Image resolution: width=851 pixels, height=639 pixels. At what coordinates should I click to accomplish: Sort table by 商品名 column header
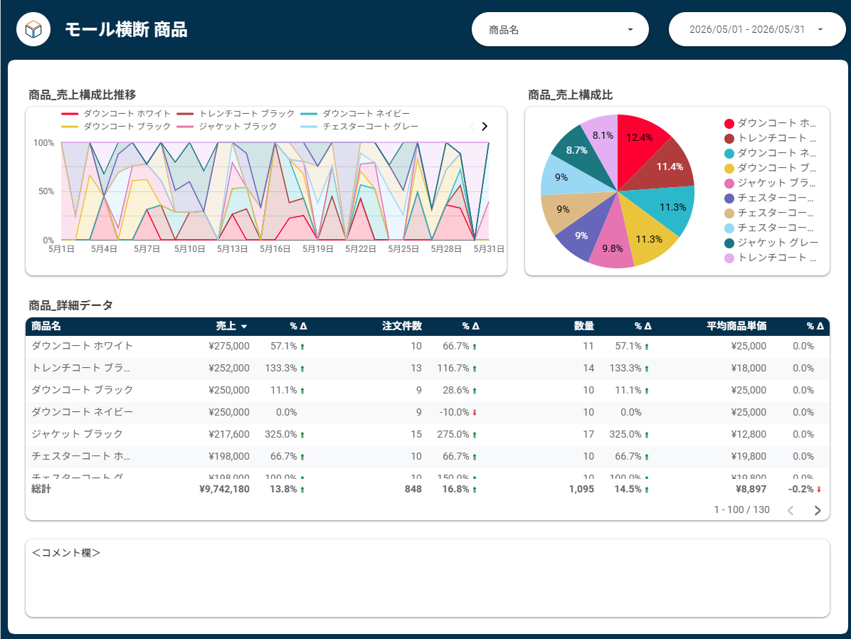46,327
